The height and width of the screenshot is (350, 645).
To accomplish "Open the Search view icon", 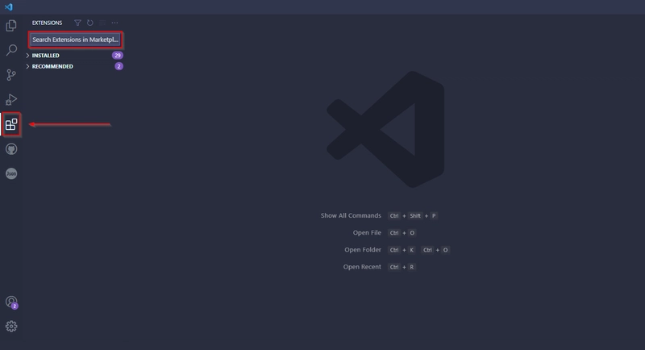I will 11,50.
